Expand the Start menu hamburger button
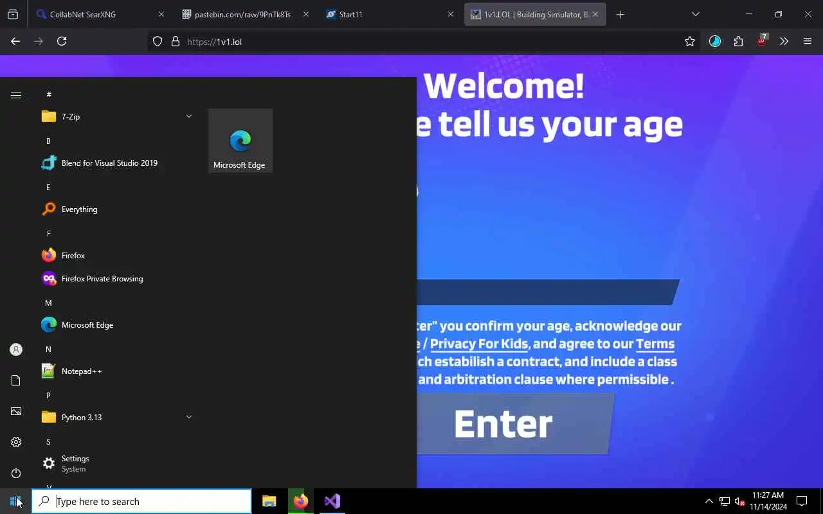The width and height of the screenshot is (823, 514). coord(16,95)
